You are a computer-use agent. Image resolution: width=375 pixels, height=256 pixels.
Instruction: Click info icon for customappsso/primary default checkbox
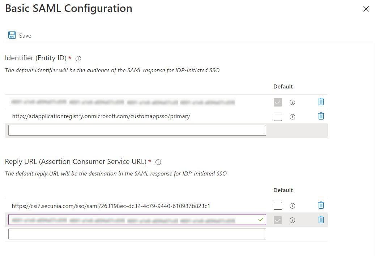(x=293, y=117)
